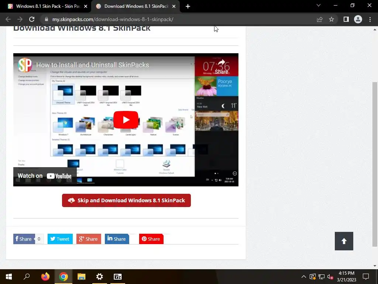Click the muted volume tray icon
378x284 pixels.
click(x=330, y=277)
